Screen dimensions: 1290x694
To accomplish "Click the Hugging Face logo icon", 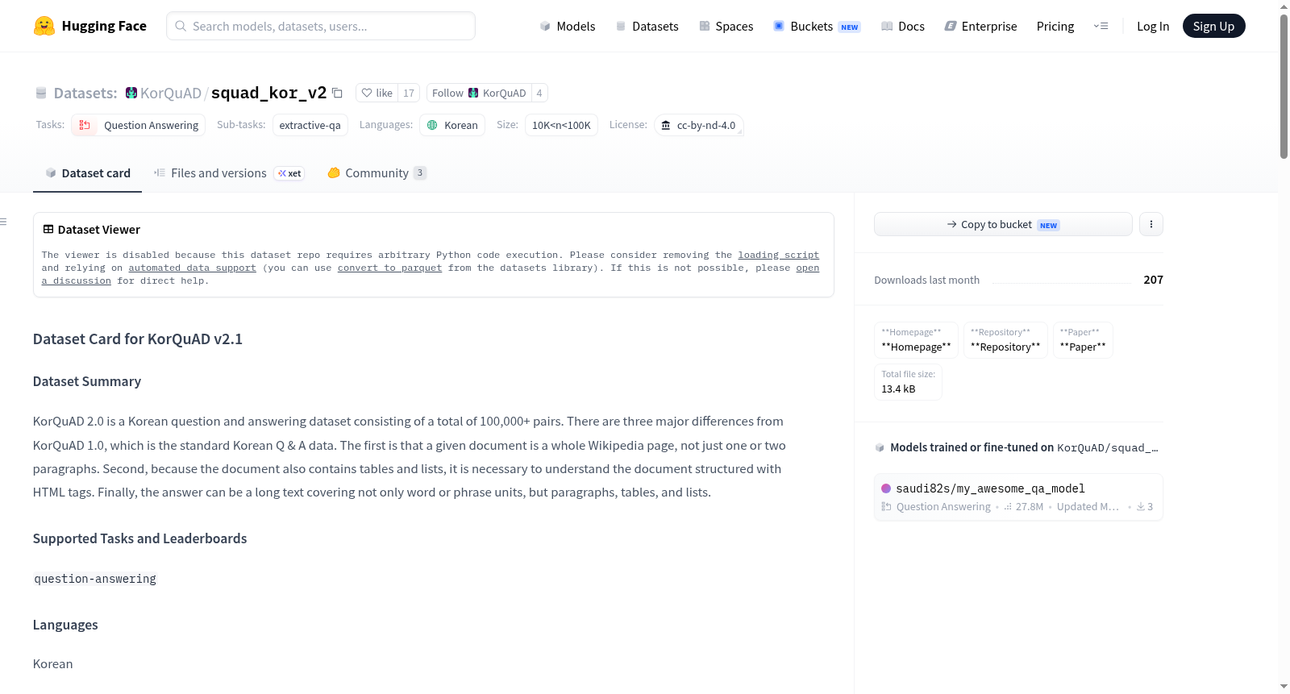I will [44, 26].
